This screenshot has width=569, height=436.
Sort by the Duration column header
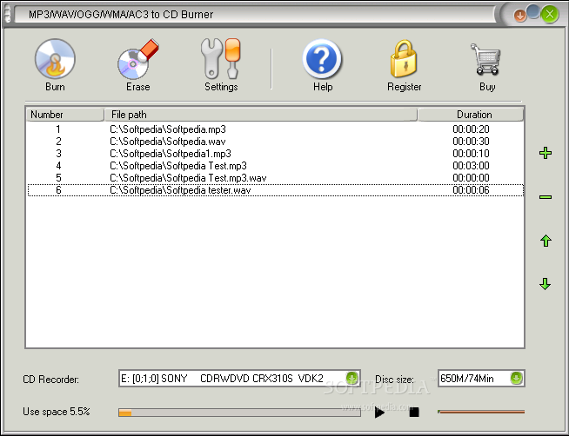[471, 115]
